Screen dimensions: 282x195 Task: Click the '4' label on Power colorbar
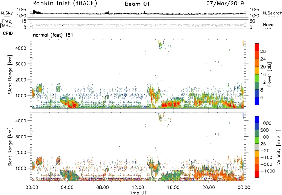[x=262, y=97]
